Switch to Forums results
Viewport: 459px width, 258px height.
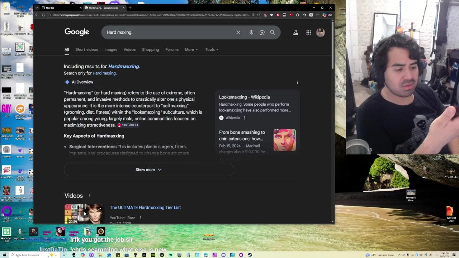(x=172, y=49)
